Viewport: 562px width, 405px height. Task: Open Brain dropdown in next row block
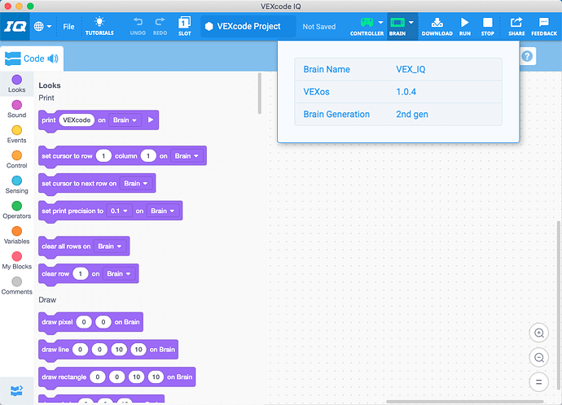click(136, 184)
